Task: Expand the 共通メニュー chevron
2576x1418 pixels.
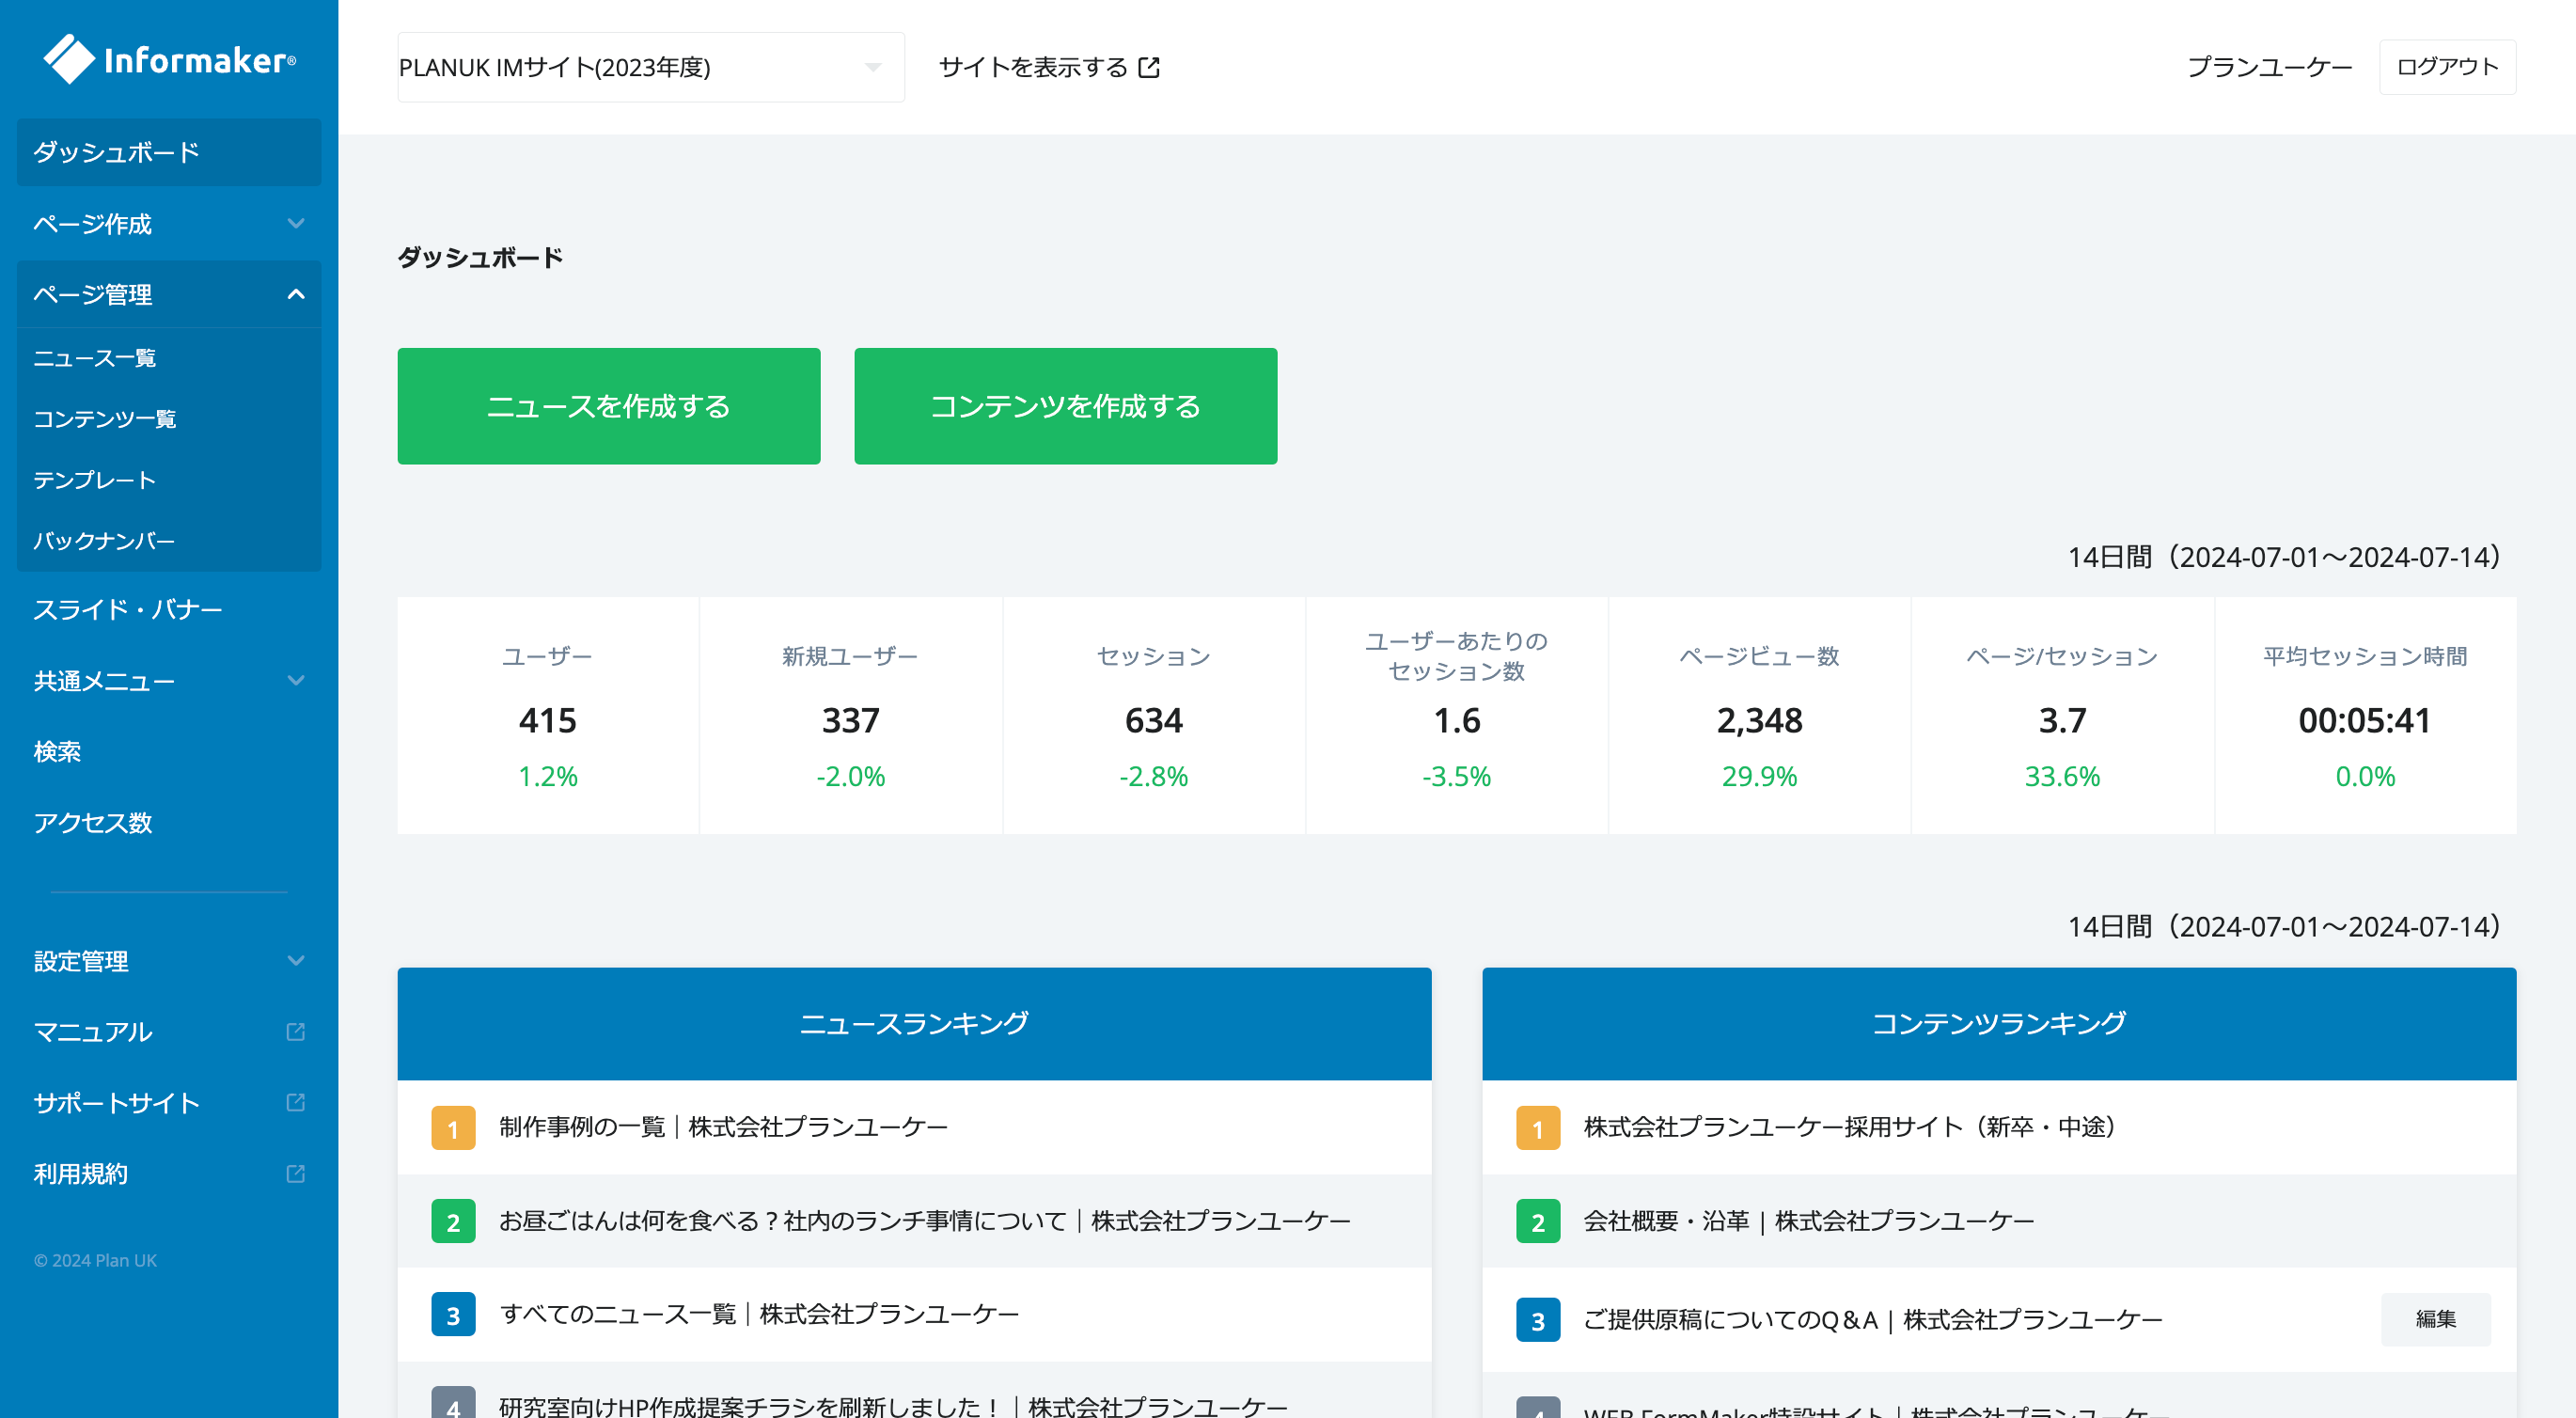Action: (296, 681)
